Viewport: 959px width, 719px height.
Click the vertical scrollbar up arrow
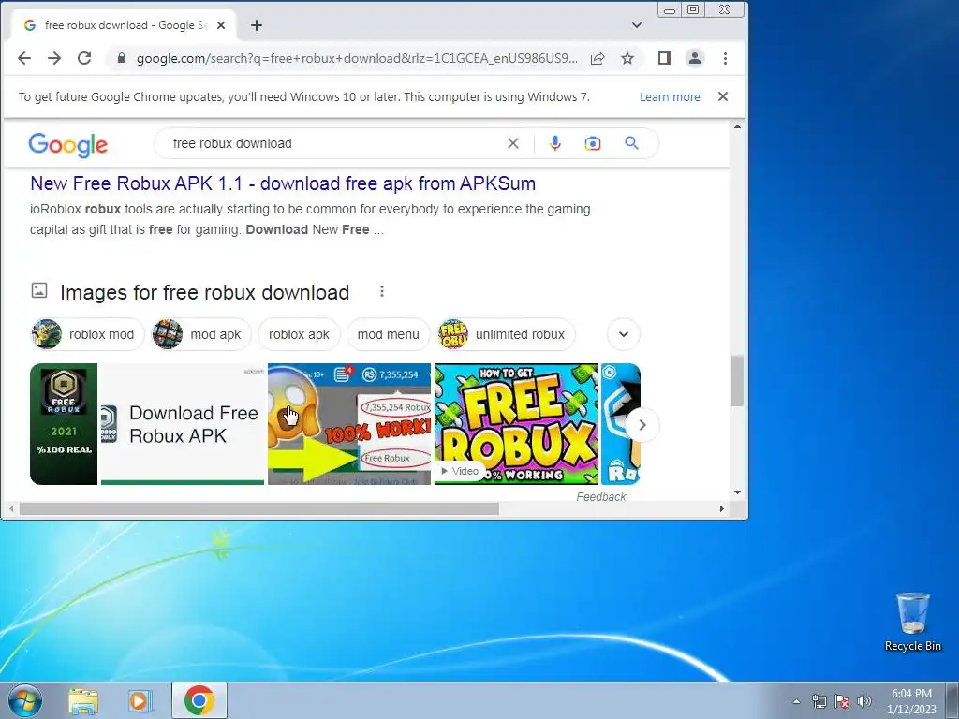point(737,127)
